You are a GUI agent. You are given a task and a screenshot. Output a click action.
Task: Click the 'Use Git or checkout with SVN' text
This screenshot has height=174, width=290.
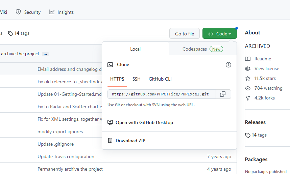pos(151,105)
